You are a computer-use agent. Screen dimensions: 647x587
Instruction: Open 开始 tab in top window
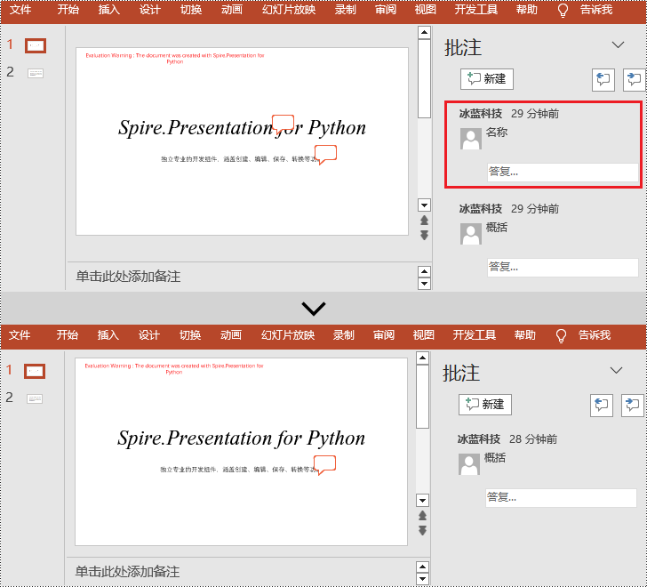click(x=68, y=9)
